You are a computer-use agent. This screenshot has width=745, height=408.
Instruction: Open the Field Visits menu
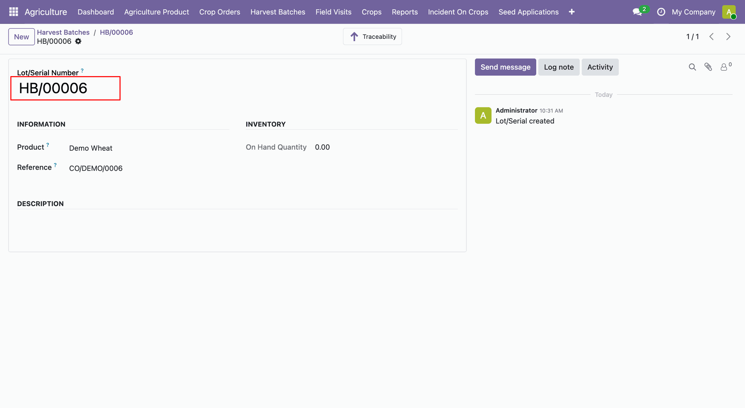pos(333,12)
